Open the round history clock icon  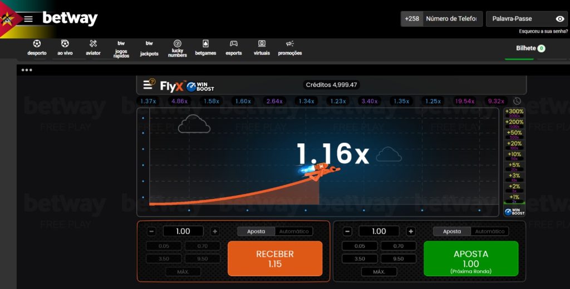tap(517, 101)
